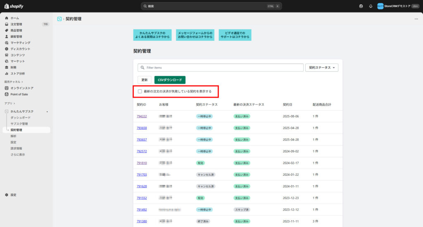Click the 更新 button
Viewport: 423px width, 227px height.
[144, 80]
